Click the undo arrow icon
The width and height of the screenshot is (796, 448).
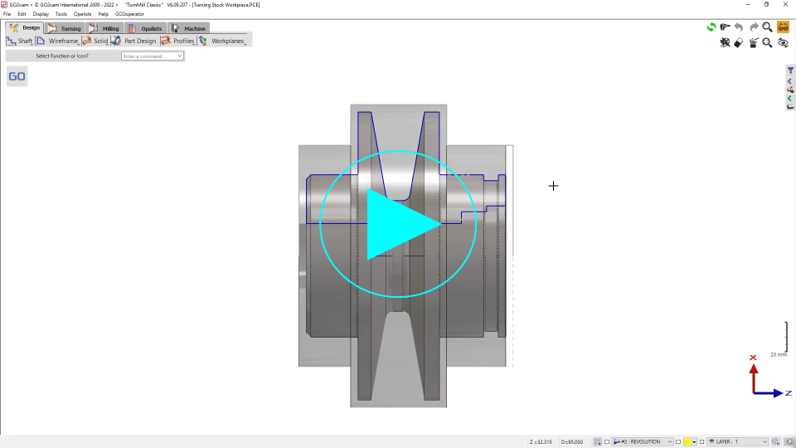point(739,27)
